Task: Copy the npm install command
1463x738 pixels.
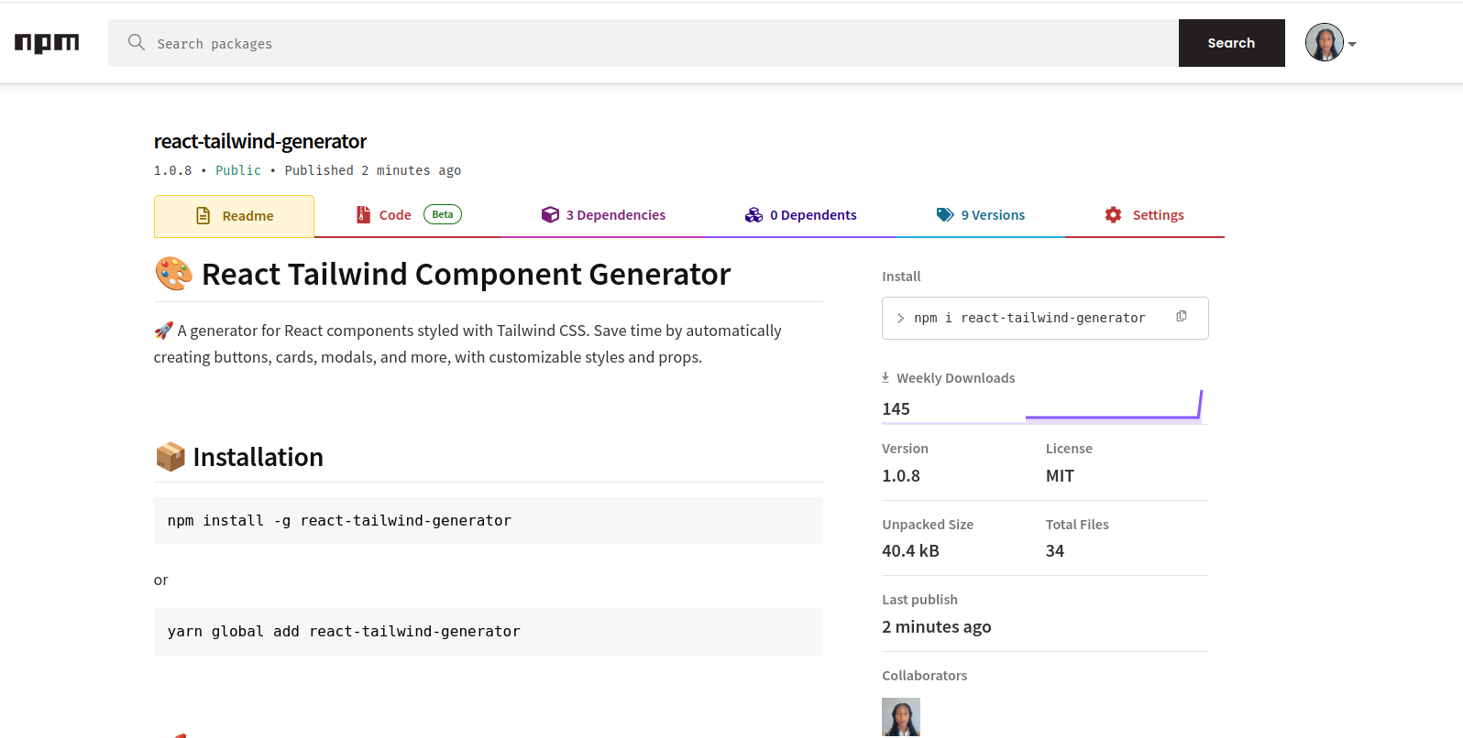Action: (1182, 316)
